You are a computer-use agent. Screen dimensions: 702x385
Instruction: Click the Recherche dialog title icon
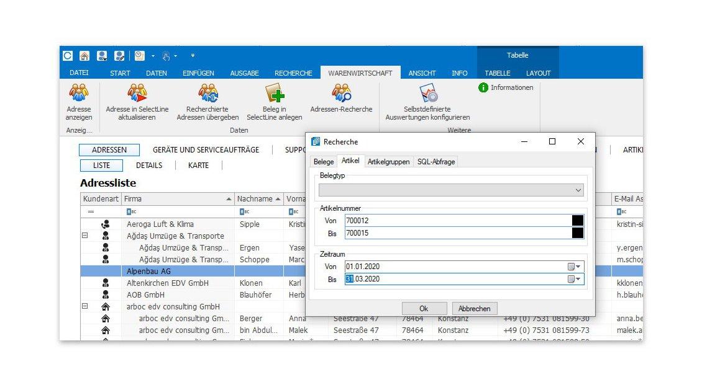pyautogui.click(x=316, y=141)
